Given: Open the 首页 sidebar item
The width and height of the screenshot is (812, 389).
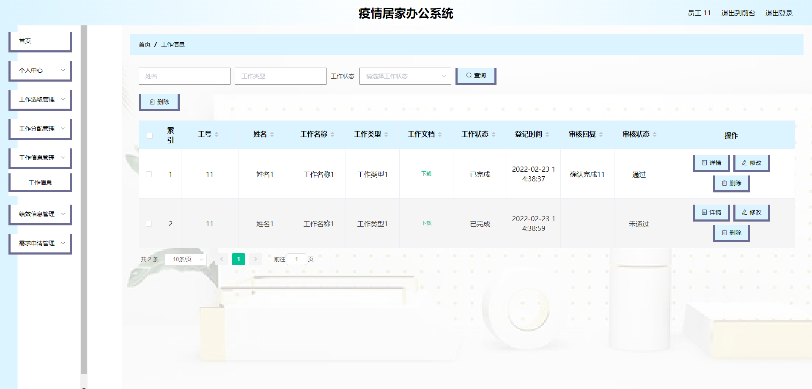Looking at the screenshot, I should [40, 41].
